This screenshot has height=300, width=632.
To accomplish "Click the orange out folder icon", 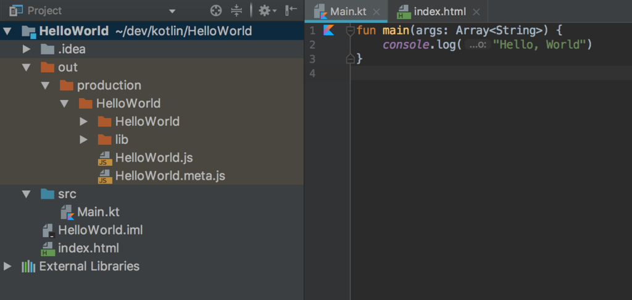I will coord(48,67).
